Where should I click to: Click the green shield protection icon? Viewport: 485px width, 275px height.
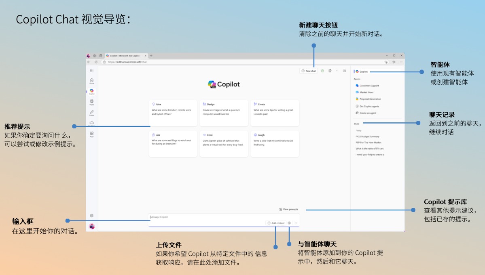(322, 71)
